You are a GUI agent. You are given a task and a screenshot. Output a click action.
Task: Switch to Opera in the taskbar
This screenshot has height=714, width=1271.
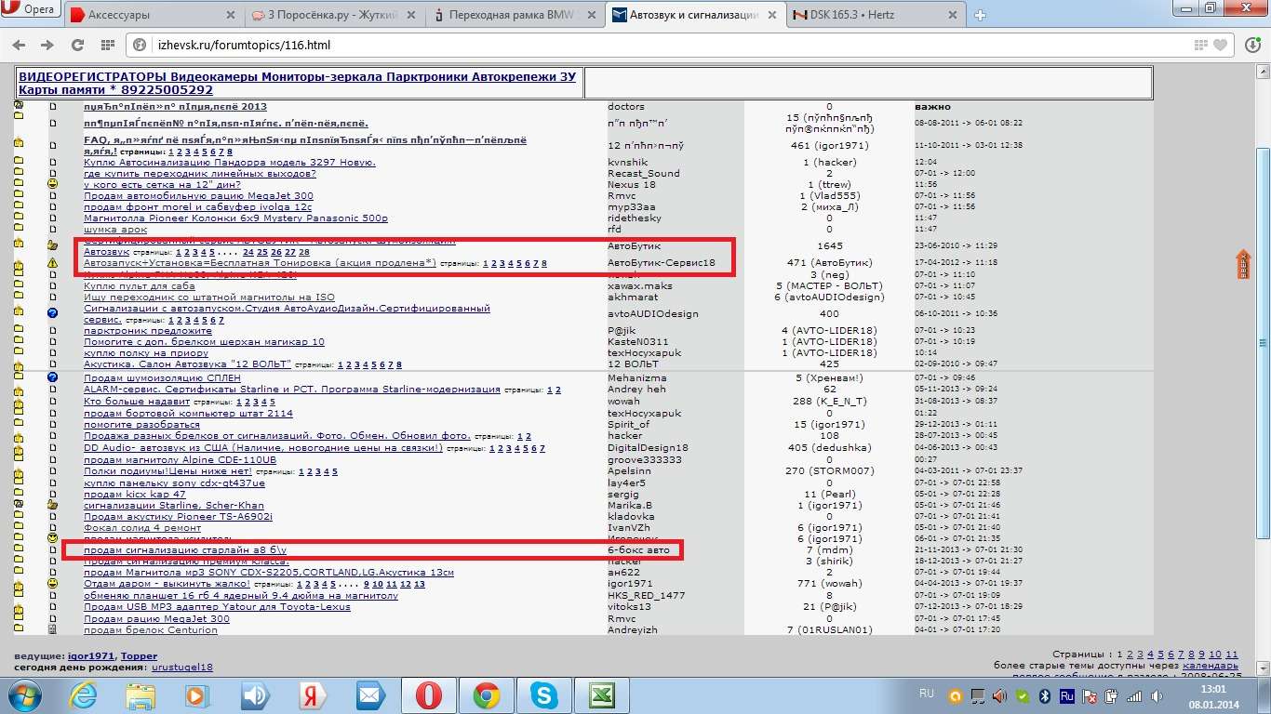coord(428,694)
